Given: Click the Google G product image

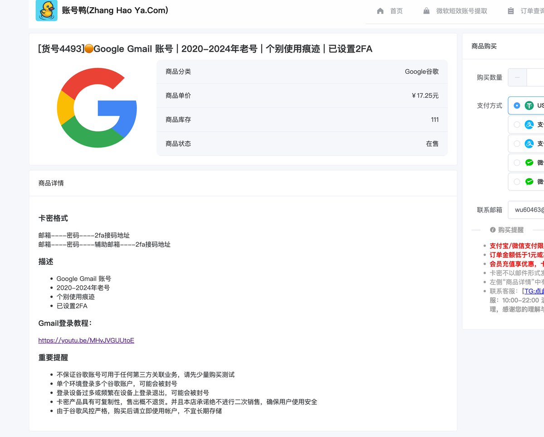Looking at the screenshot, I should [x=97, y=108].
